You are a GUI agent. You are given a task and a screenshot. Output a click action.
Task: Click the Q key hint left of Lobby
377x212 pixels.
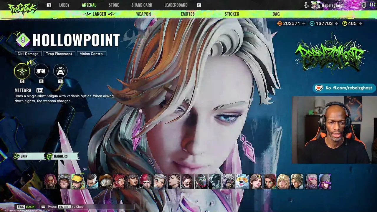(x=49, y=5)
